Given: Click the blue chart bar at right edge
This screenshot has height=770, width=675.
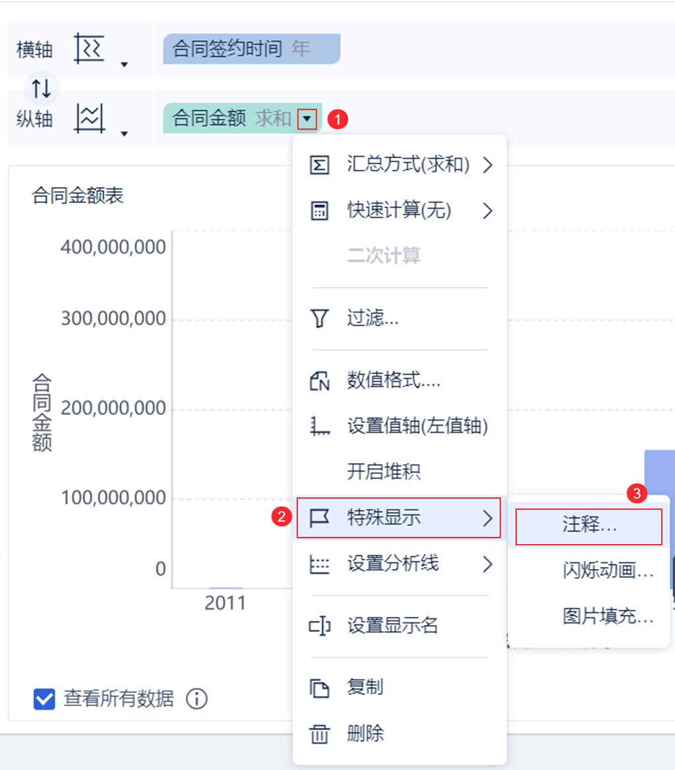Looking at the screenshot, I should click(x=659, y=472).
